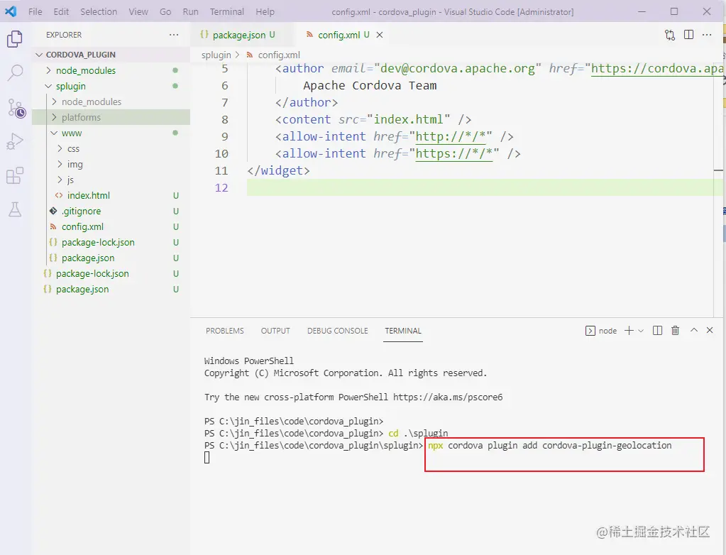Click the splugin breadcrumb segment

(x=216, y=55)
